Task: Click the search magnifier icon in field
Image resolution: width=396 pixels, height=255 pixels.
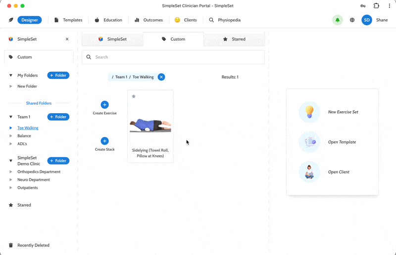Action: coord(89,57)
